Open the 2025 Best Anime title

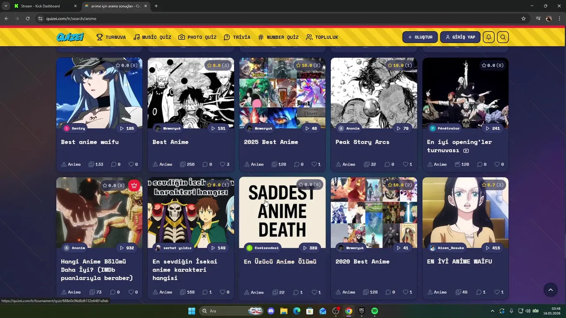pyautogui.click(x=271, y=142)
